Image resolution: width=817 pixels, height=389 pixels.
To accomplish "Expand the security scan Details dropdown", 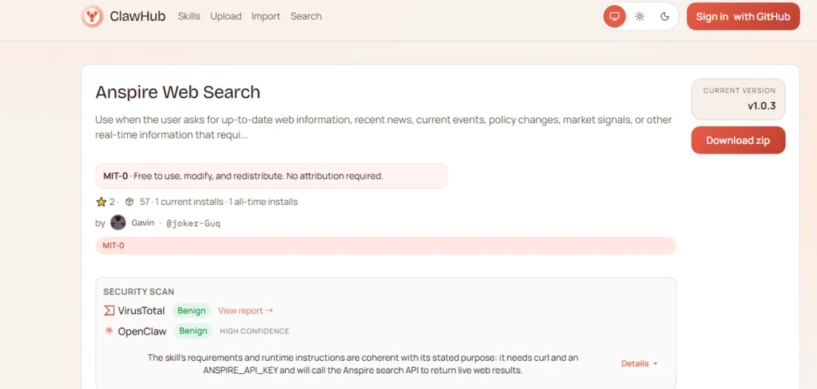I will click(639, 363).
